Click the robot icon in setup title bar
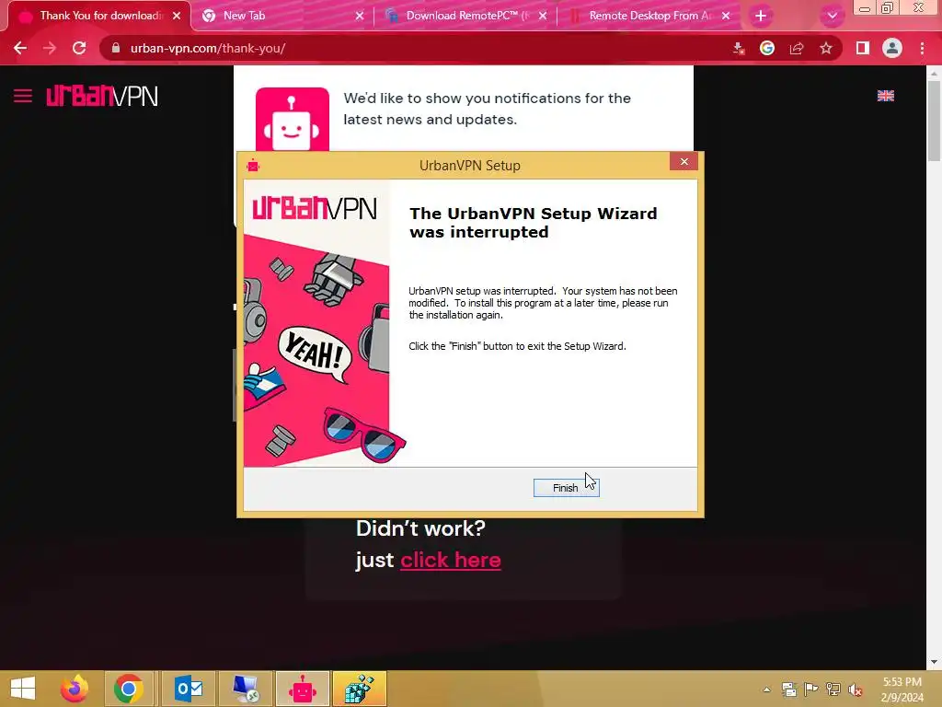Viewport: 942px width, 707px height. [x=253, y=166]
